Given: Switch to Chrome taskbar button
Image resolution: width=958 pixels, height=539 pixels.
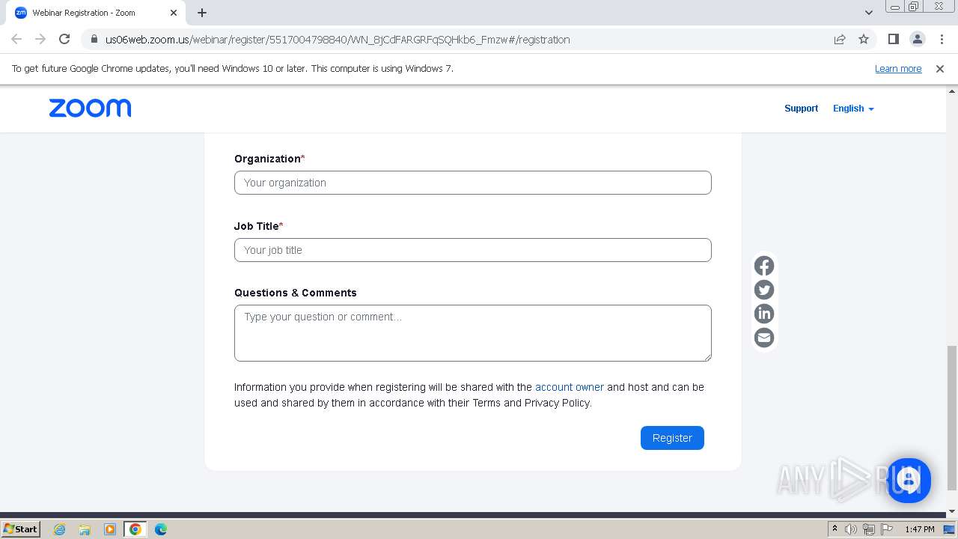Looking at the screenshot, I should pos(135,529).
